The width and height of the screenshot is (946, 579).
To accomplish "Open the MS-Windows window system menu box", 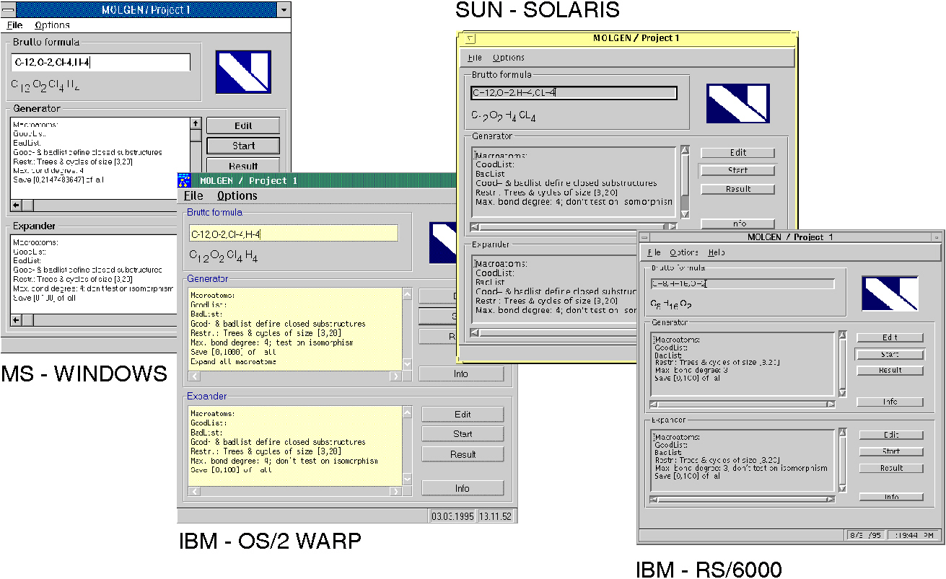I will coord(7,9).
